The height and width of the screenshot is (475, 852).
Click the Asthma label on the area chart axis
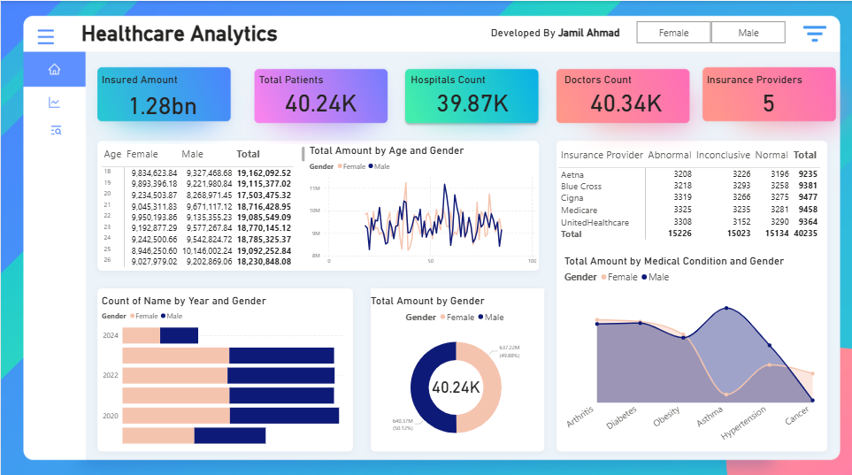click(x=709, y=417)
